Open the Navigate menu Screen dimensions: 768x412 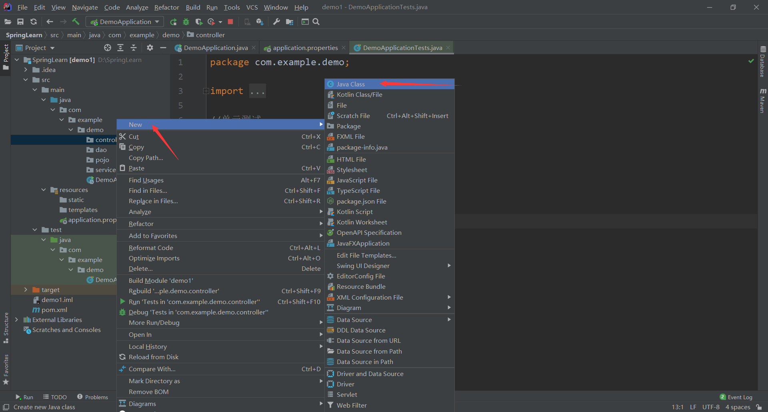(x=85, y=7)
